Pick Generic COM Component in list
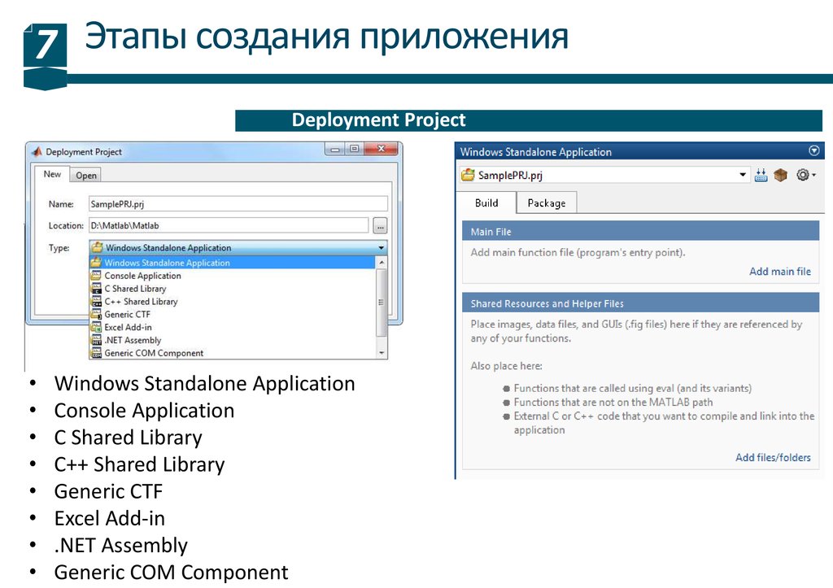Screen dimensions: 833x588 pyautogui.click(x=154, y=353)
